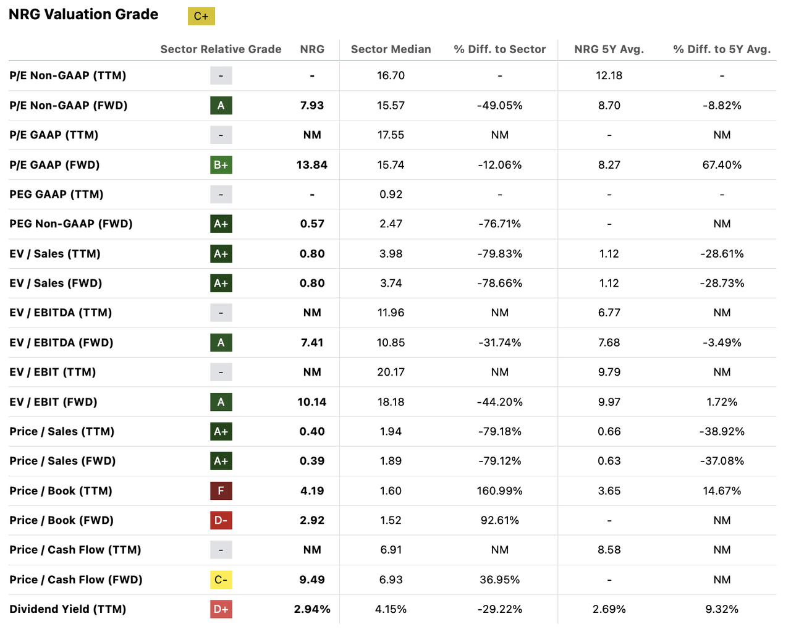Click the % Diff. to 5Y Avg. column header
The height and width of the screenshot is (637, 791).
[722, 49]
